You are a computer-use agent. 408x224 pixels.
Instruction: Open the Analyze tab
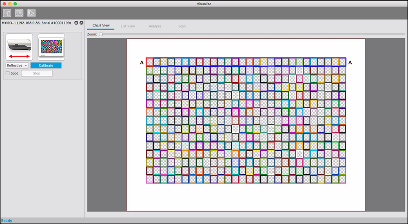click(x=155, y=26)
